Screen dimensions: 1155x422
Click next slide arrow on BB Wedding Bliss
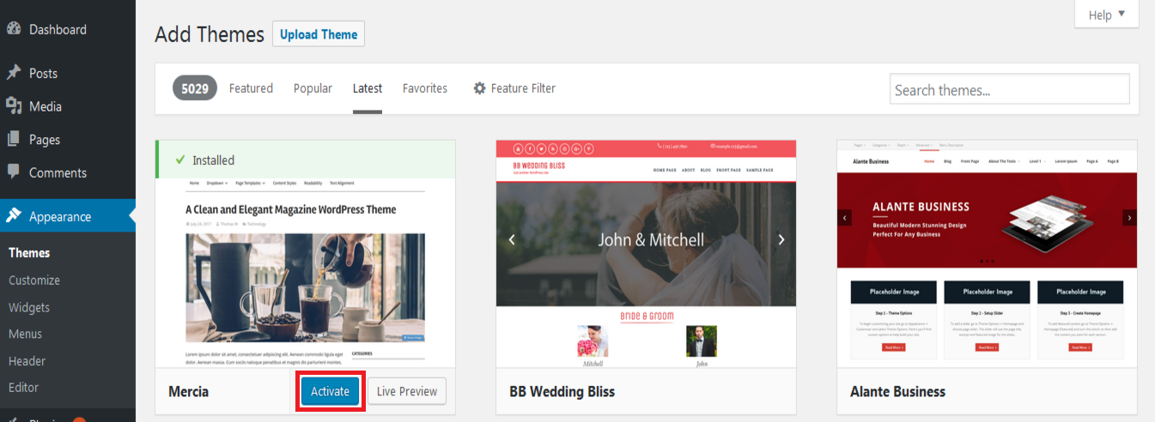[781, 239]
